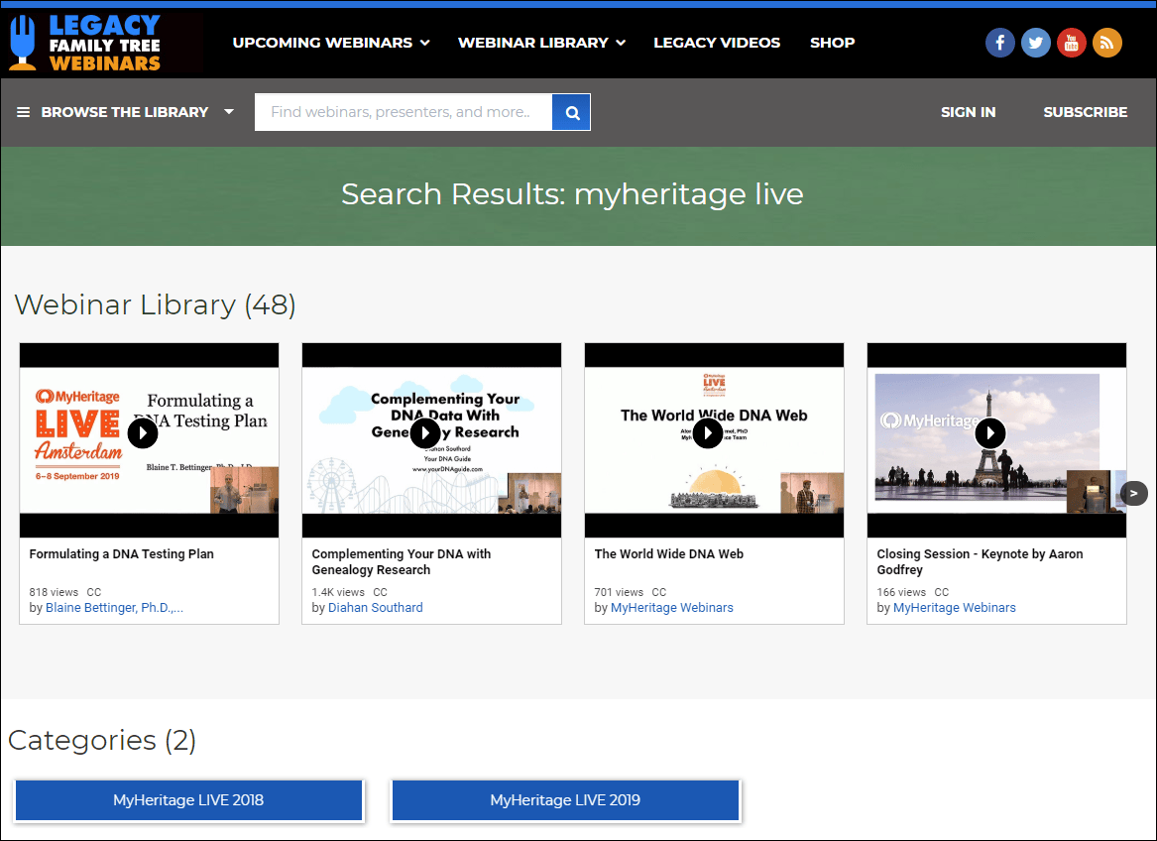The image size is (1157, 841).
Task: Expand the Webinar Library menu
Action: [x=541, y=43]
